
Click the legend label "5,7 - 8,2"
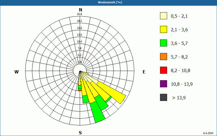(179, 57)
